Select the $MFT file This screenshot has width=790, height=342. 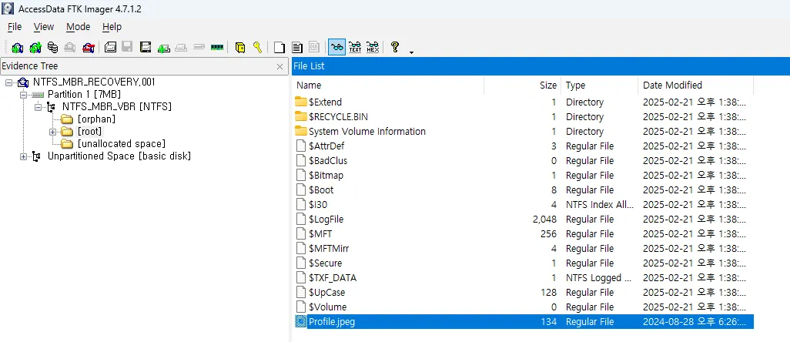coord(523,233)
